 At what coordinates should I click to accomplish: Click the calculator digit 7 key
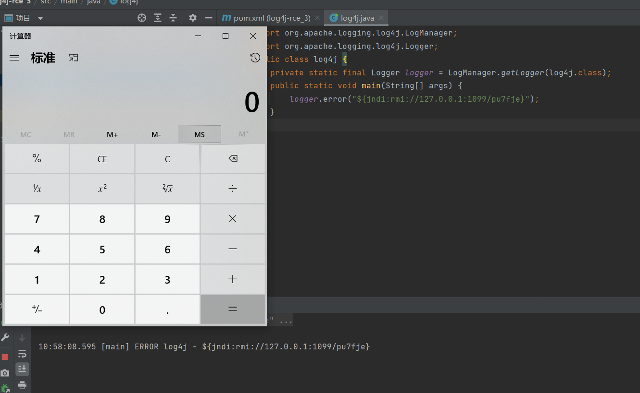click(37, 219)
